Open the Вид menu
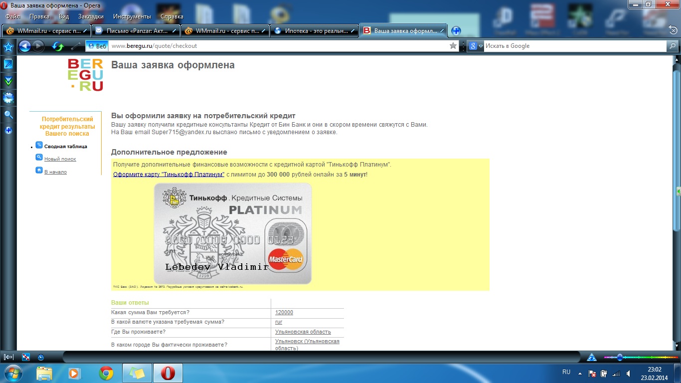 [x=64, y=16]
